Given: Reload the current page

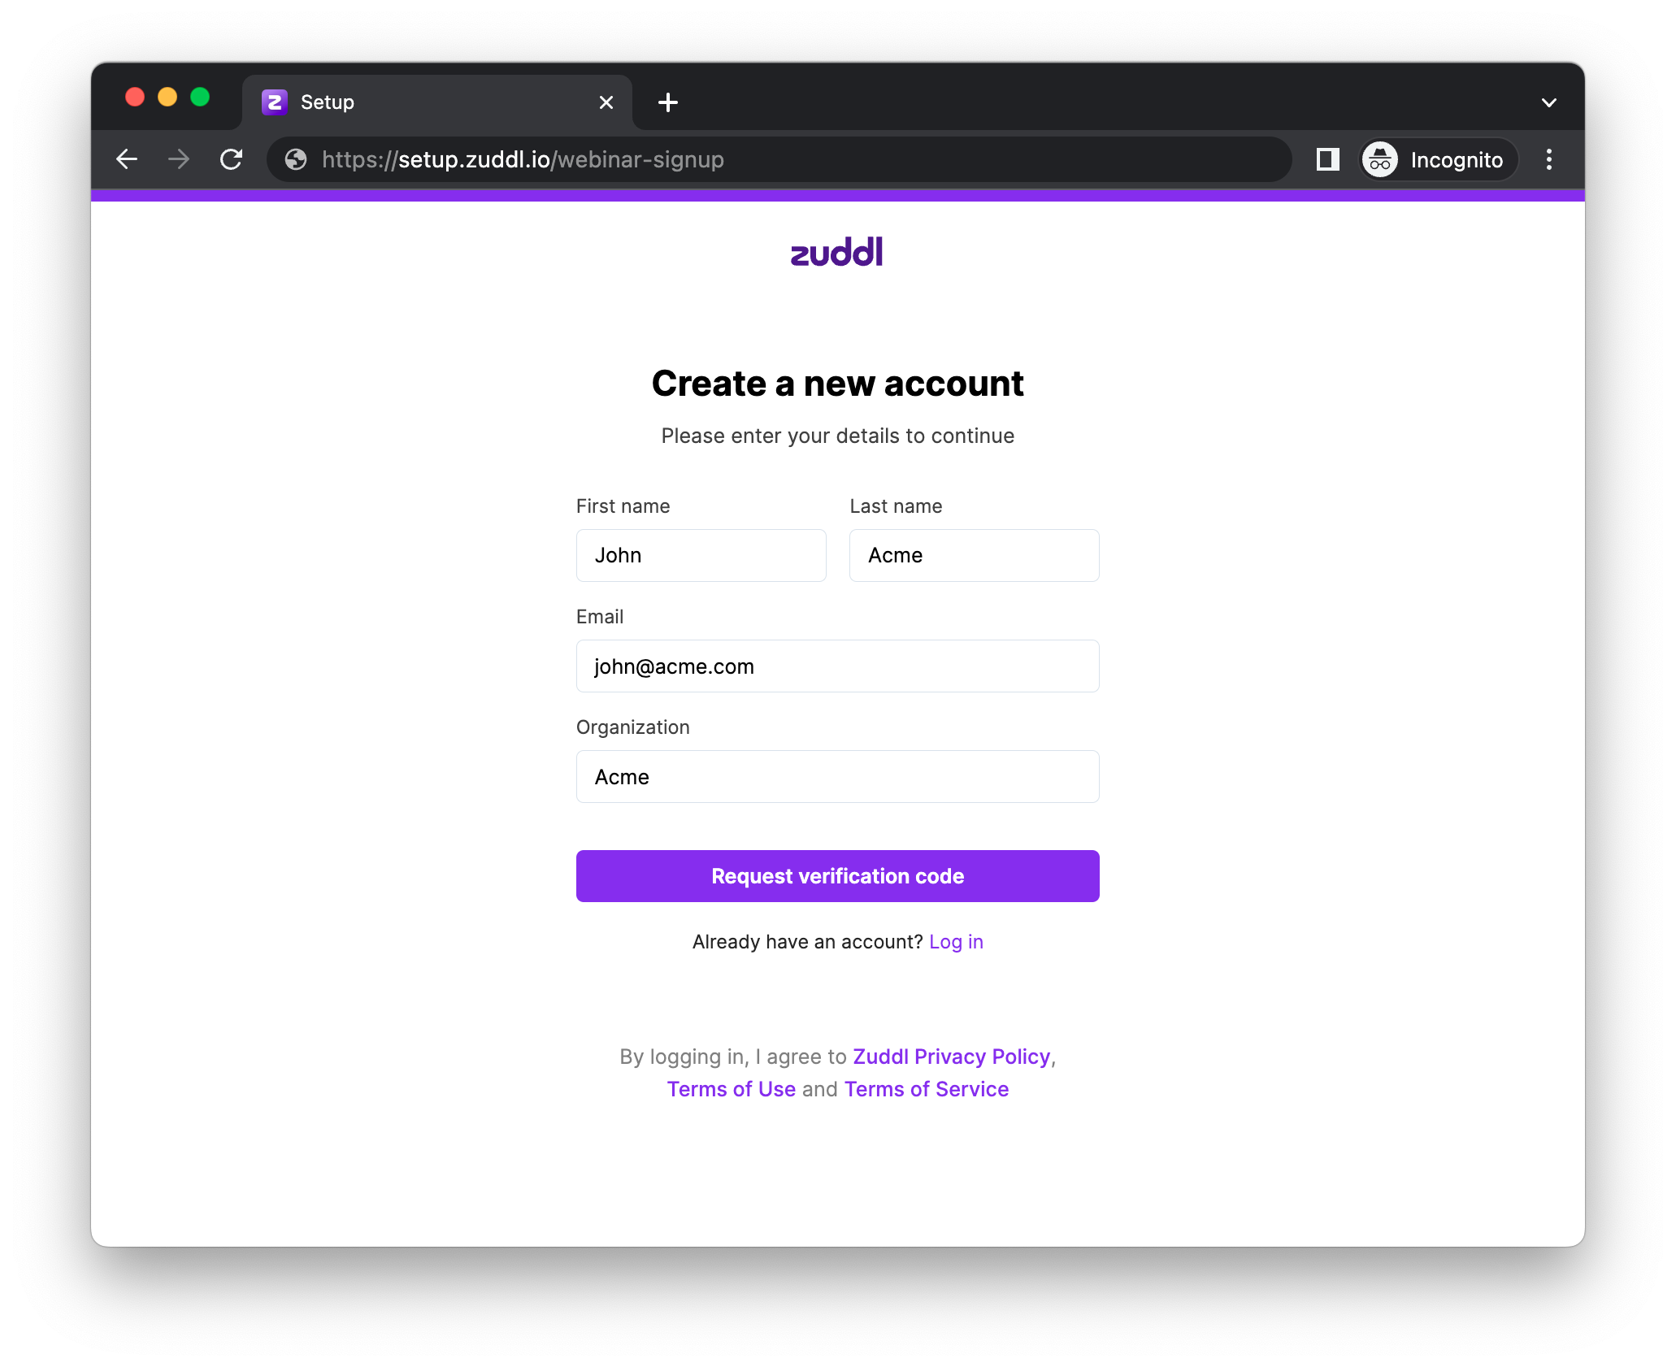Looking at the screenshot, I should tap(232, 159).
